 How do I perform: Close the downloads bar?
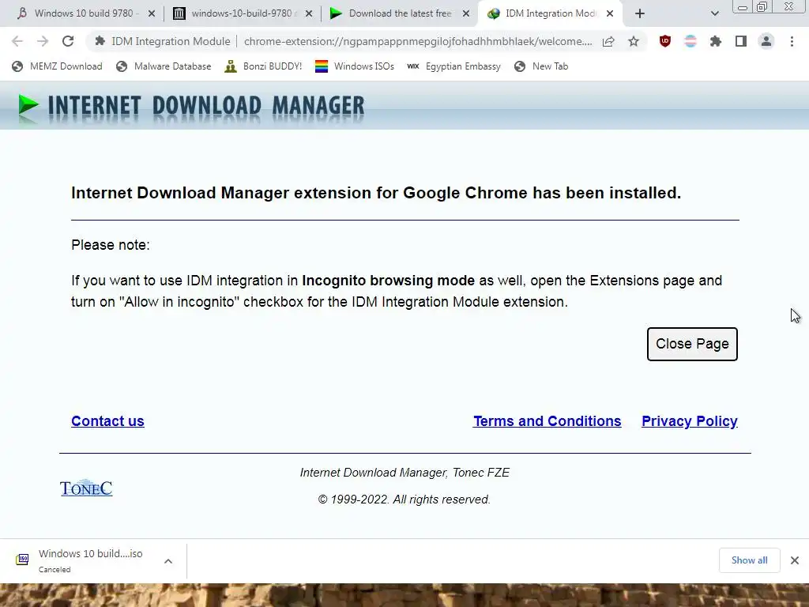tap(795, 560)
